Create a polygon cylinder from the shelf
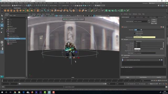This screenshot has width=168, height=94. tap(11, 10)
